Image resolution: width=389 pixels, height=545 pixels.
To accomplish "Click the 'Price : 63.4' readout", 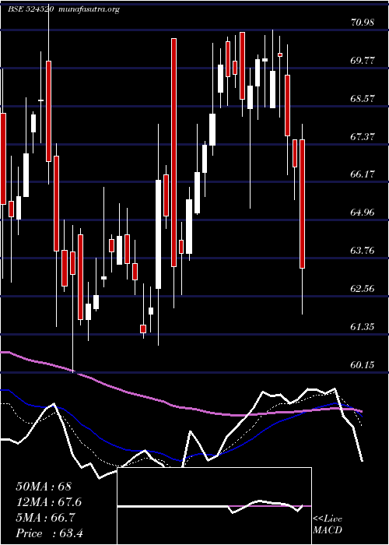I will point(49,533).
